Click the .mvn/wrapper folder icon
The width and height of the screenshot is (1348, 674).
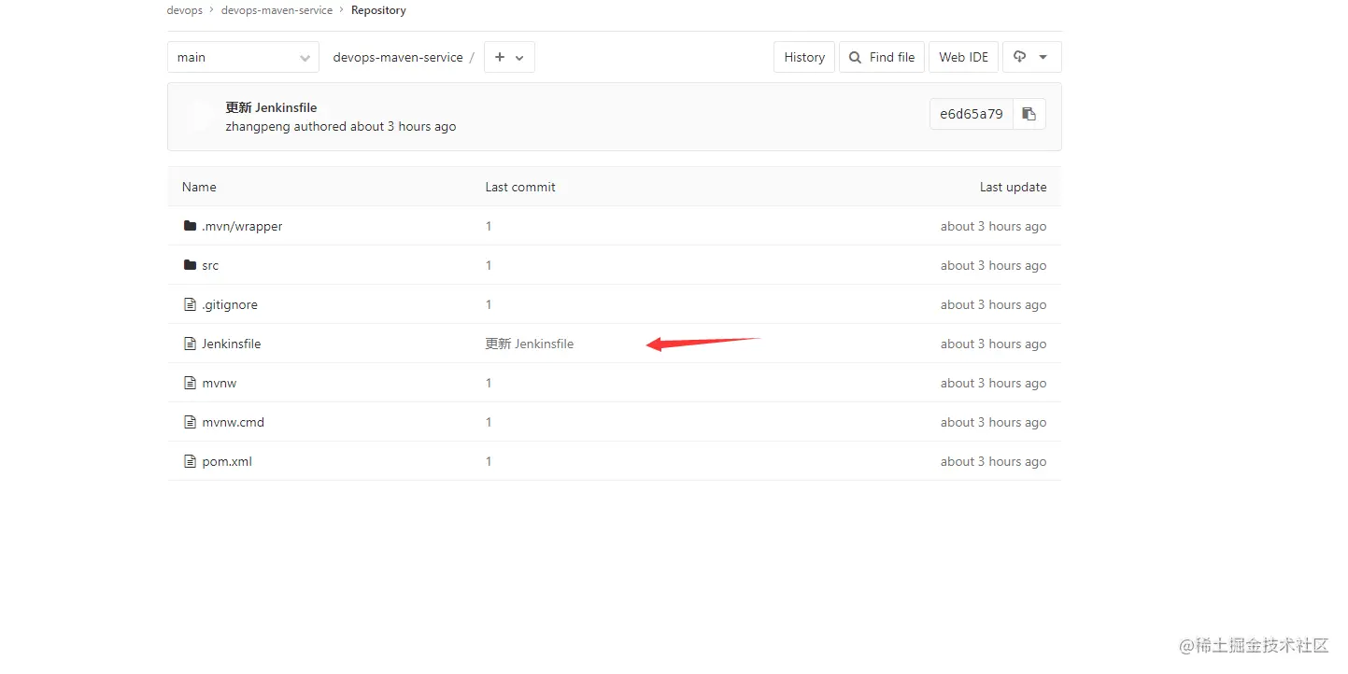tap(190, 226)
